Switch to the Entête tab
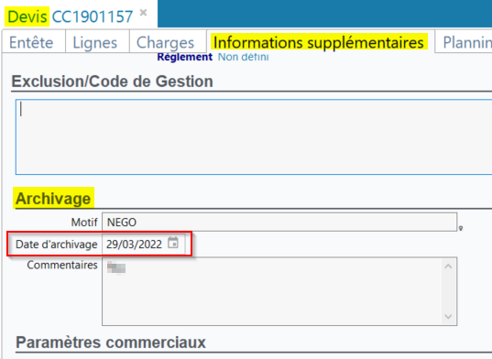 [31, 42]
